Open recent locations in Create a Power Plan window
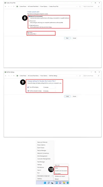103x187 pixels. [x=11, y=6]
